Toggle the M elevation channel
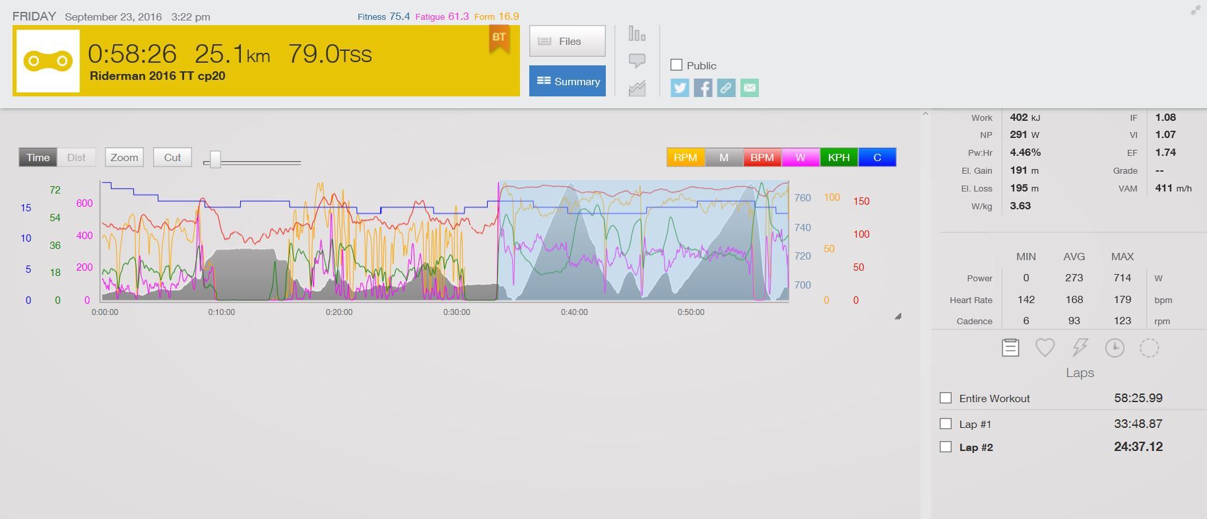Image resolution: width=1207 pixels, height=519 pixels. [724, 157]
